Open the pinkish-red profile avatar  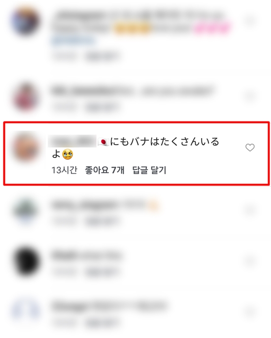coord(26,97)
